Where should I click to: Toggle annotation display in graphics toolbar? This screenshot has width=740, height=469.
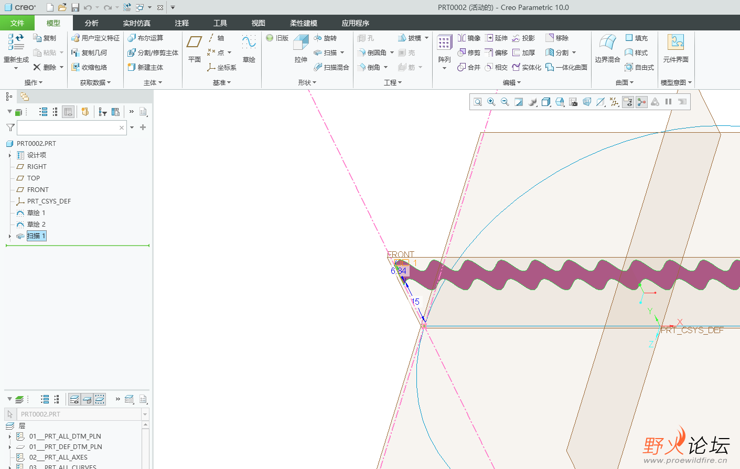click(628, 102)
